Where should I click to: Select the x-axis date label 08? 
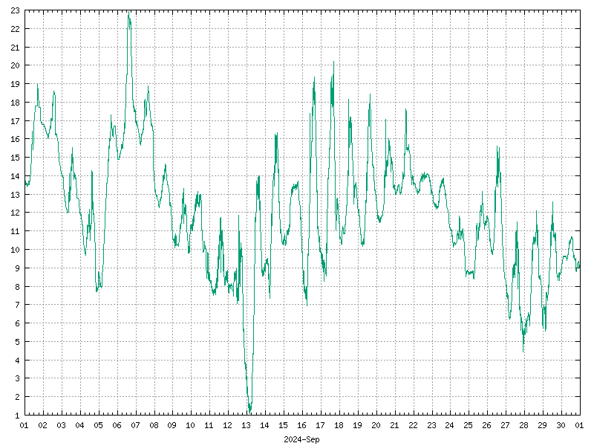tap(154, 425)
